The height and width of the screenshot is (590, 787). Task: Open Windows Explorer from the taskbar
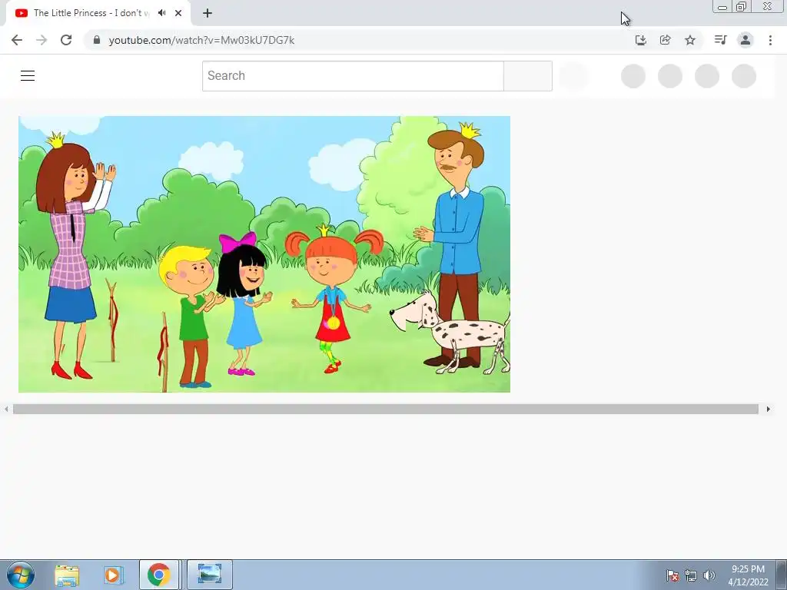pos(67,575)
